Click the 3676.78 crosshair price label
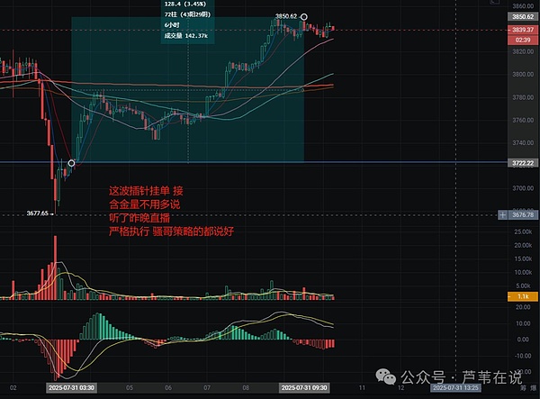The height and width of the screenshot is (399, 540). pos(522,214)
